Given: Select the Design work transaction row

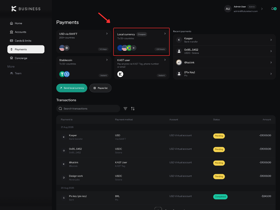Looking at the screenshot, I should click(x=166, y=178).
